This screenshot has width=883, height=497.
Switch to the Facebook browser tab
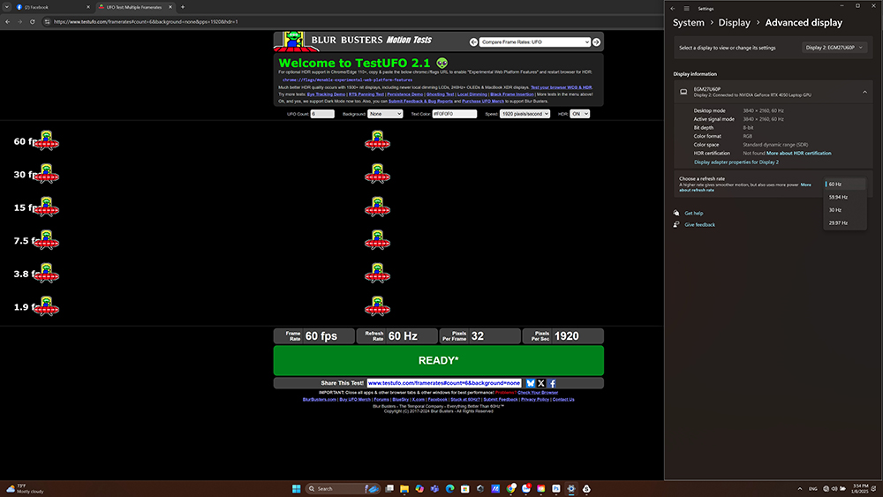point(52,7)
